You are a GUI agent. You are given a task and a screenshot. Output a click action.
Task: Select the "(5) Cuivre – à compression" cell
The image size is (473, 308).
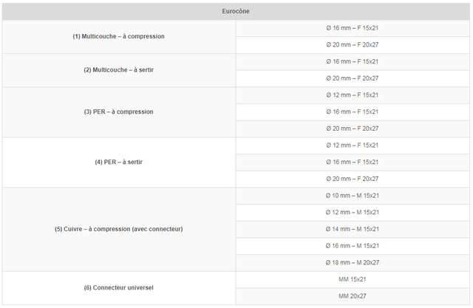[x=119, y=229]
